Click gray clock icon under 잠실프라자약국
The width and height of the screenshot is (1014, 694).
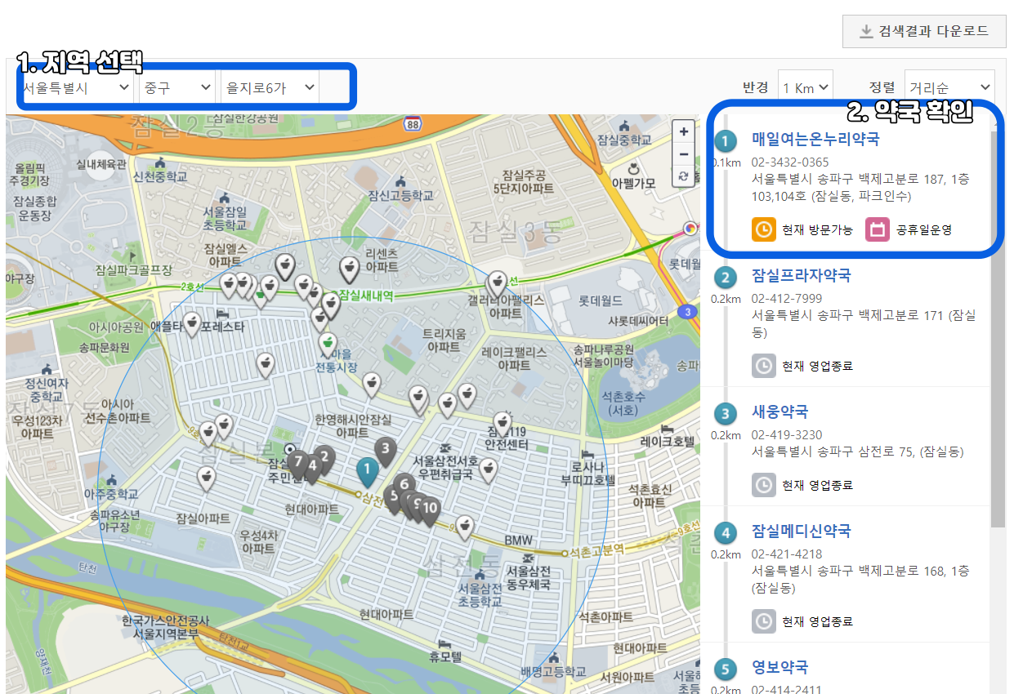pos(763,366)
